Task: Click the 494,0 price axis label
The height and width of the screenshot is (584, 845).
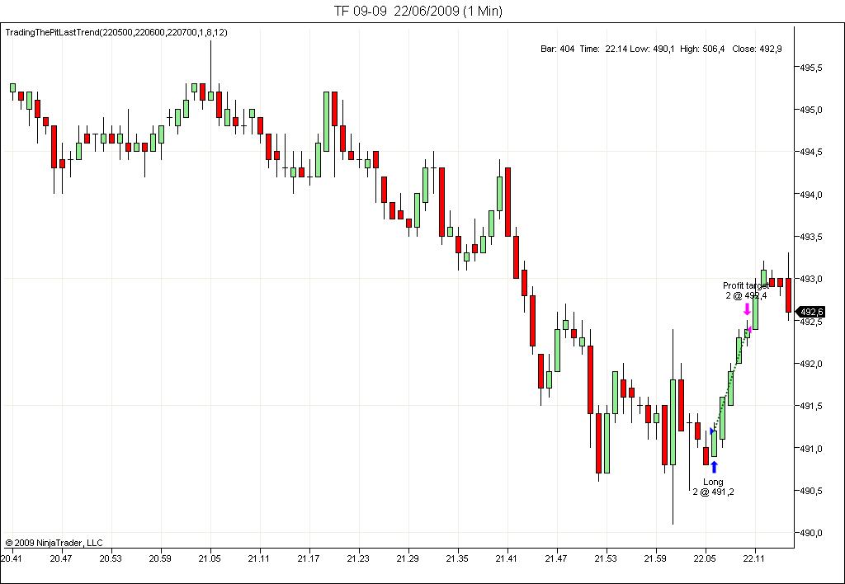Action: (x=812, y=195)
